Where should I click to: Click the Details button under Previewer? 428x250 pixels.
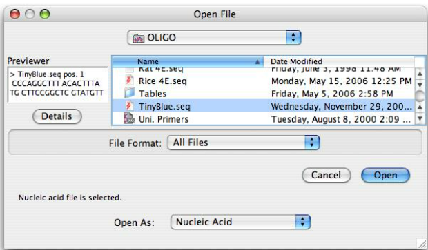point(57,116)
